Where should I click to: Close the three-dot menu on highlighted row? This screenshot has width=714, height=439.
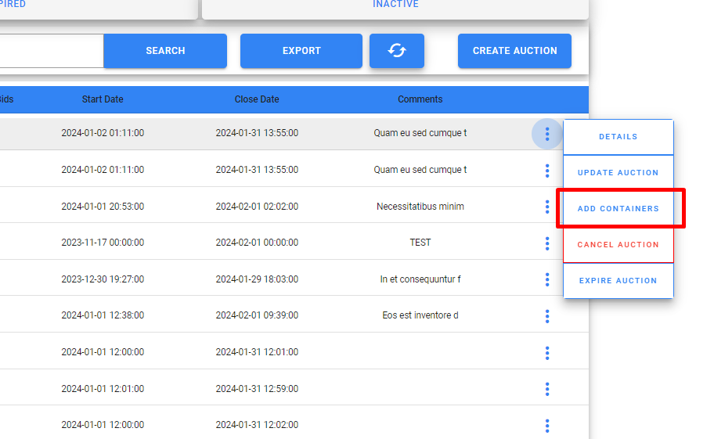point(546,135)
